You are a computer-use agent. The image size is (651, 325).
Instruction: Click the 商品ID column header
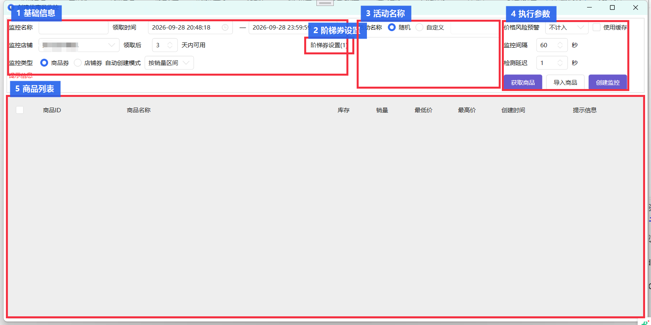52,110
